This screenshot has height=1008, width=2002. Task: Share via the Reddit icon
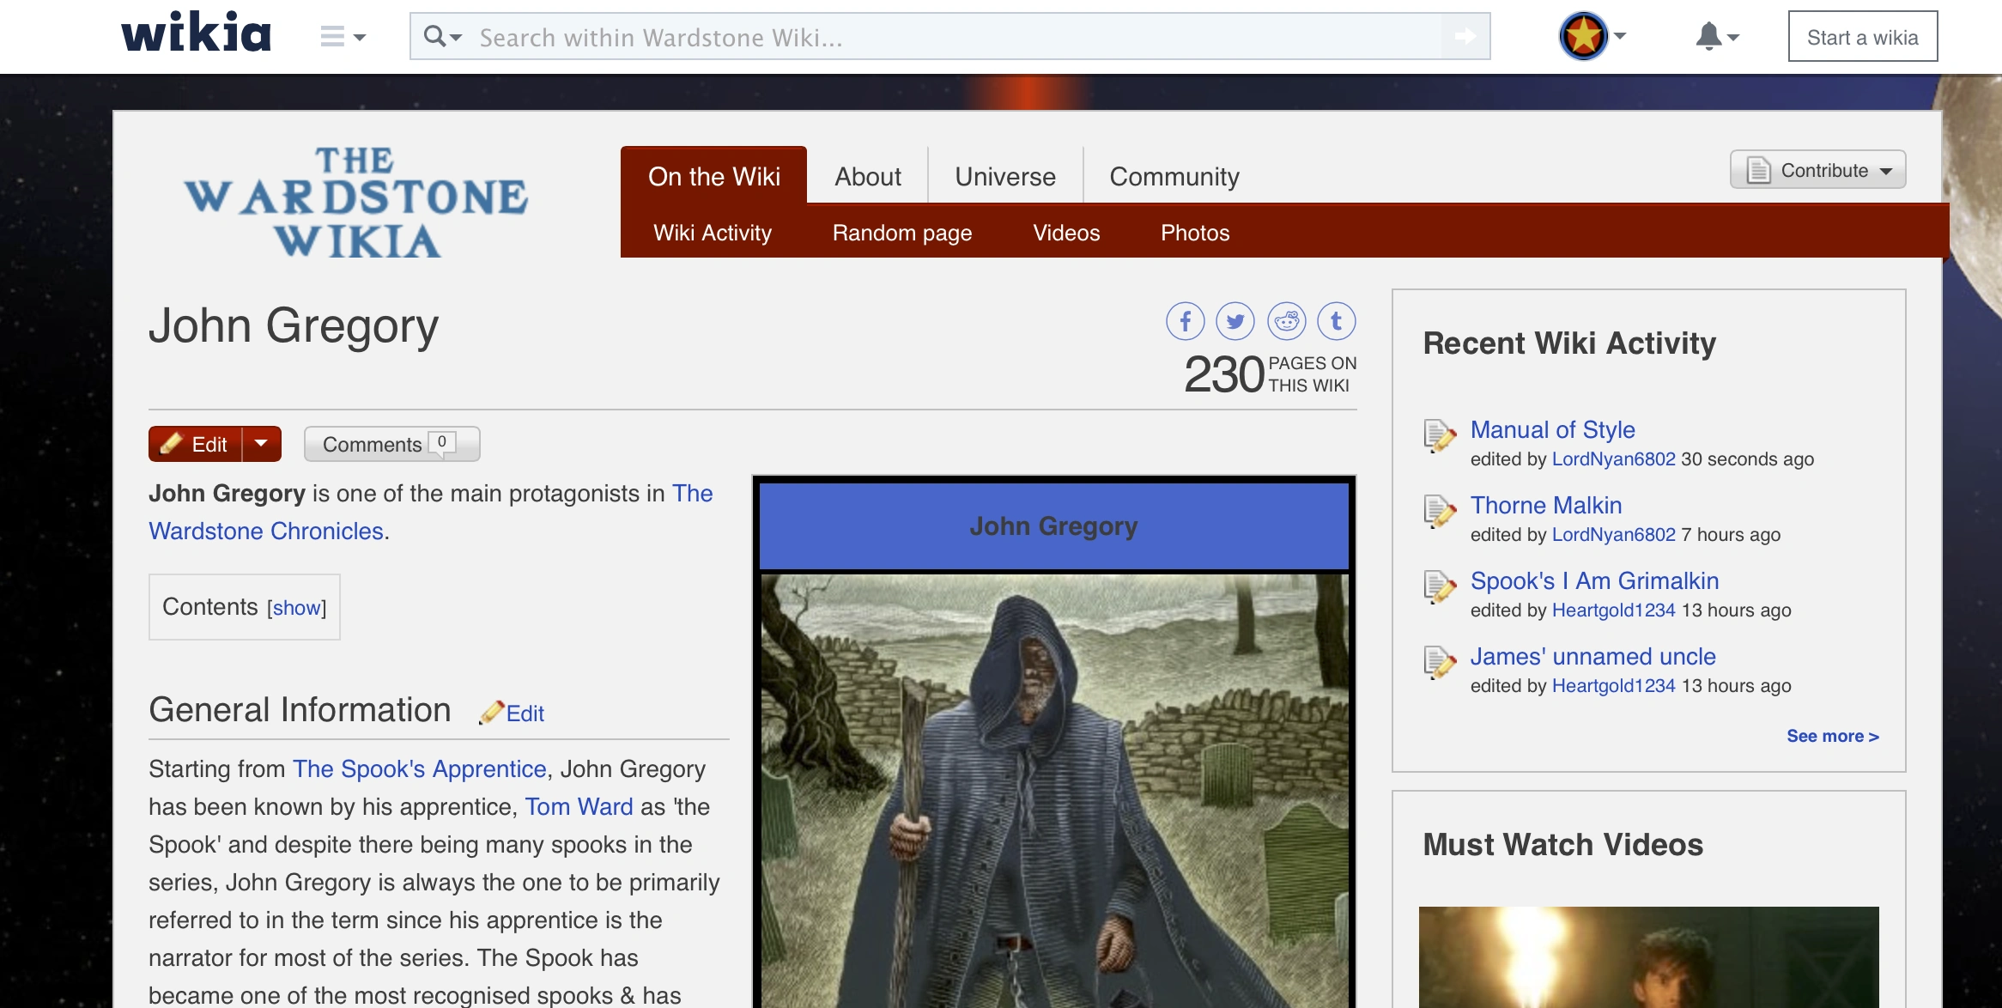(1286, 322)
